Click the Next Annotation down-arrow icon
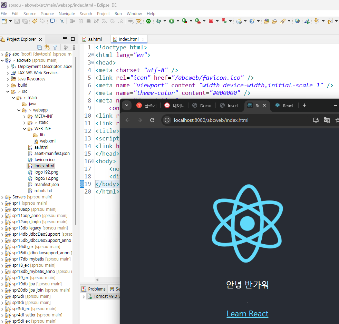This screenshot has width=339, height=324. pyautogui.click(x=317, y=21)
